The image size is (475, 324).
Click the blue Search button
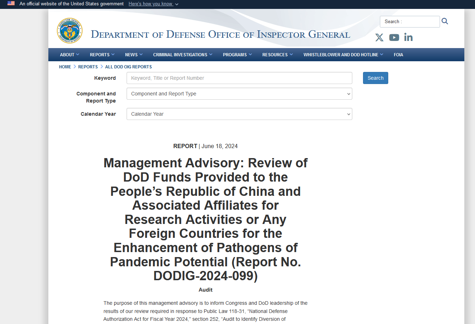[375, 78]
